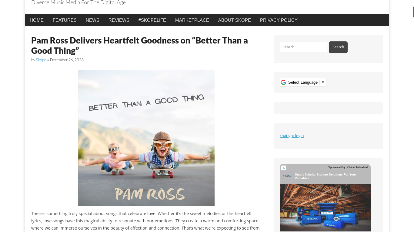Click the Global Industrial logo in ad
This screenshot has height=232, width=414.
click(287, 176)
